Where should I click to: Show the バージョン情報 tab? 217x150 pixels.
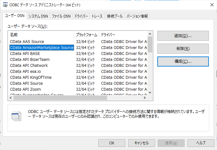pyautogui.click(x=137, y=16)
